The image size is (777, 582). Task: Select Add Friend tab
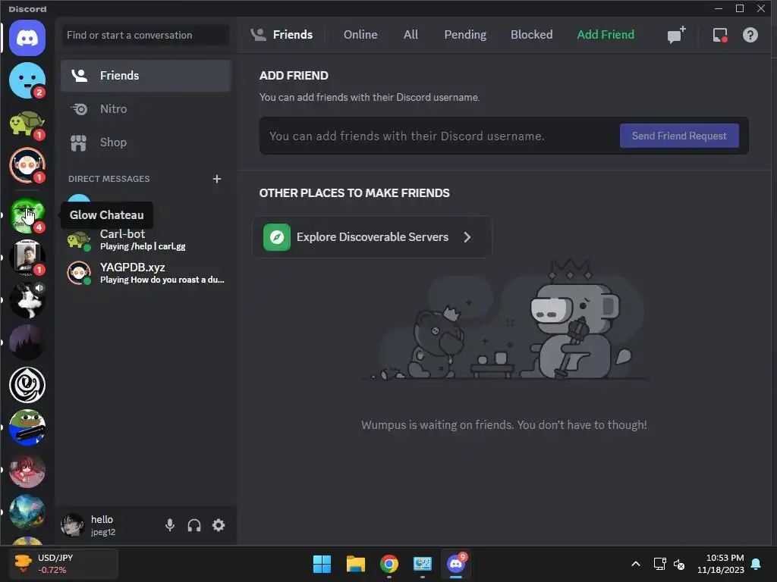[606, 35]
